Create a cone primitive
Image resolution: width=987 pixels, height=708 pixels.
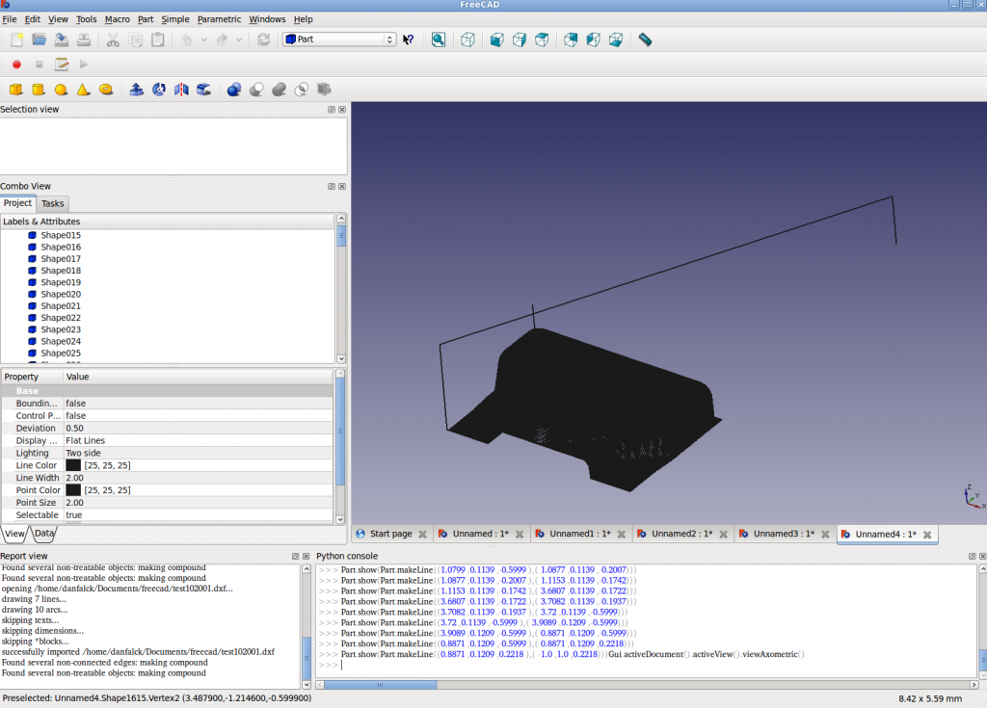(83, 90)
